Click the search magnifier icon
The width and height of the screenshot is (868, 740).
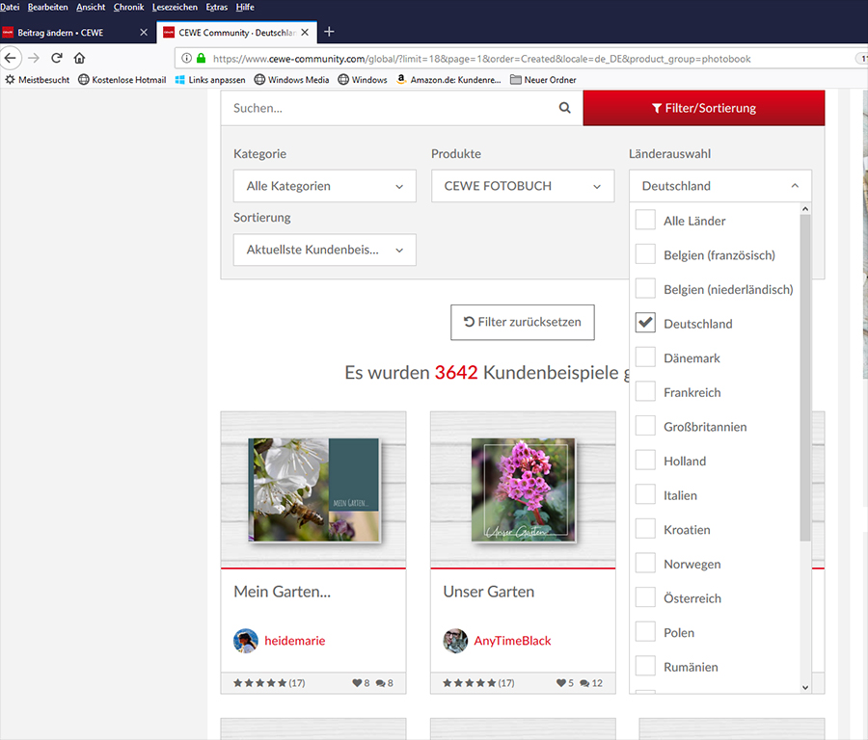[x=565, y=108]
